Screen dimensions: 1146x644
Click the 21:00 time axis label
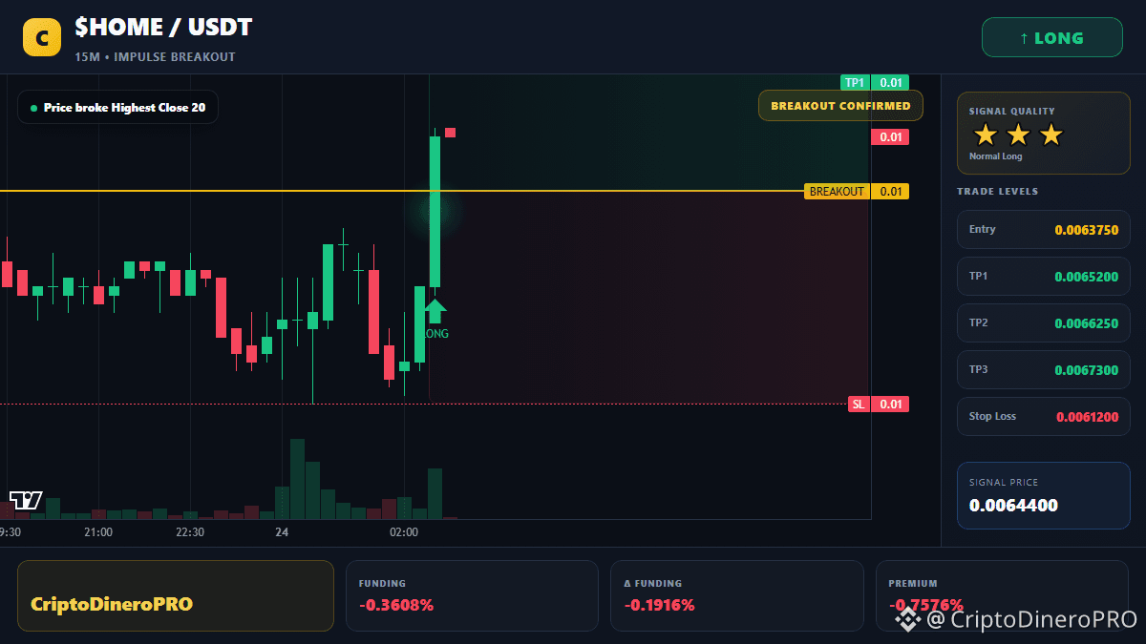pos(98,532)
